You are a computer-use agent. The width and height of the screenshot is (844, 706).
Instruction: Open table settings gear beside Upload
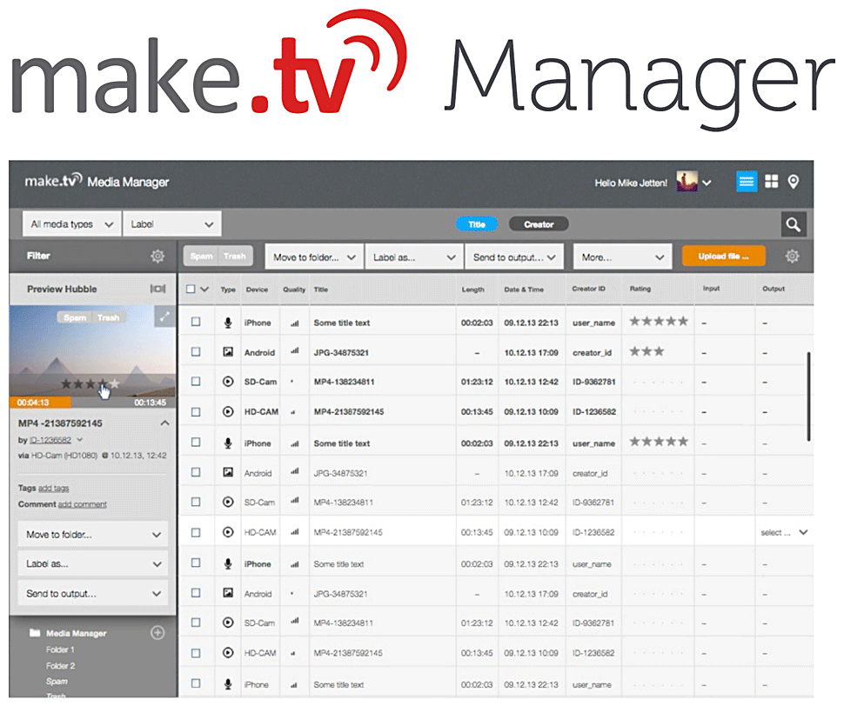coord(792,256)
